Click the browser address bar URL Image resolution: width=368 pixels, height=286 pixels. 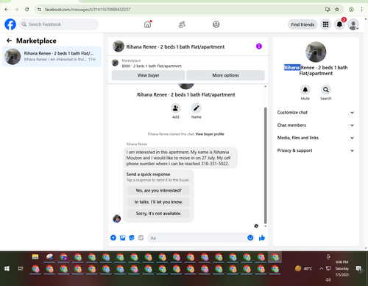[x=88, y=10]
